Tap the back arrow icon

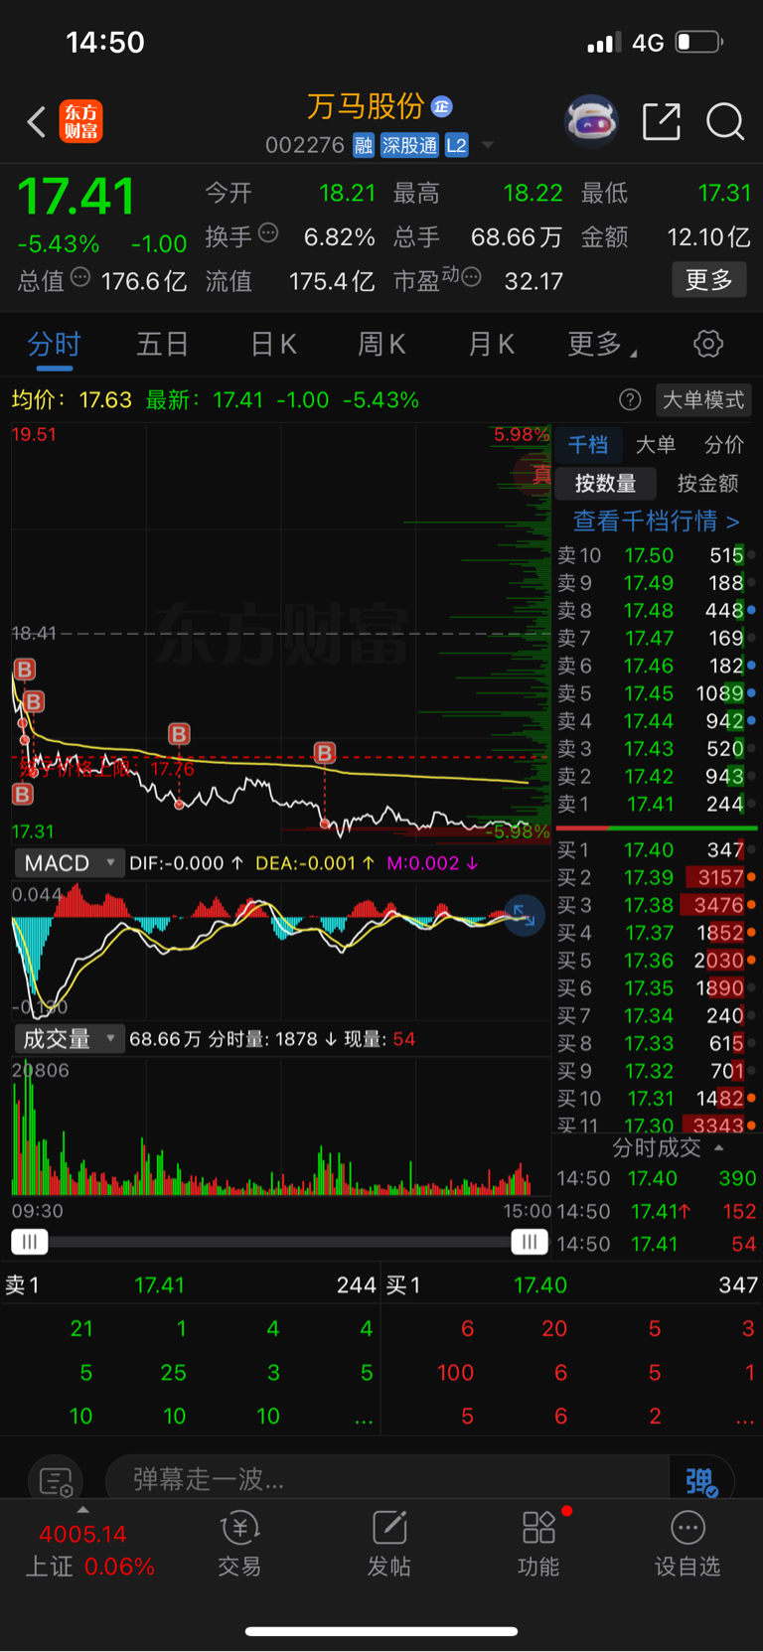[x=37, y=122]
